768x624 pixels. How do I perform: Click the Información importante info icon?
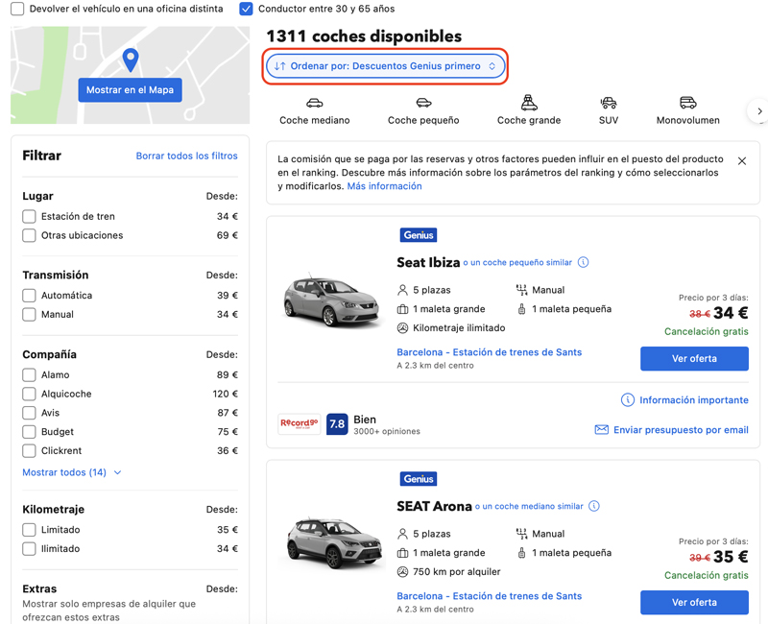coord(628,400)
